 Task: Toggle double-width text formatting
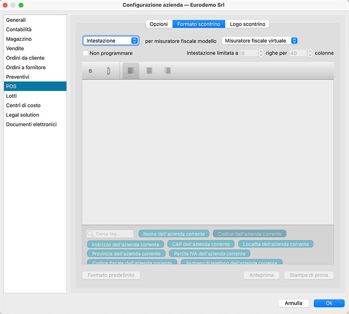click(108, 71)
